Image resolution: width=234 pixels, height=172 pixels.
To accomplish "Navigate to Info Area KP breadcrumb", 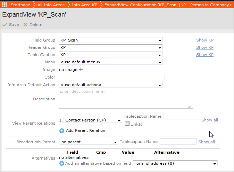I will 84,5.
